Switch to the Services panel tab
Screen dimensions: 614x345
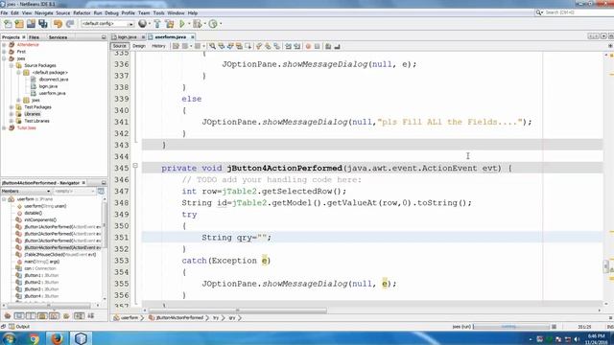(x=58, y=37)
